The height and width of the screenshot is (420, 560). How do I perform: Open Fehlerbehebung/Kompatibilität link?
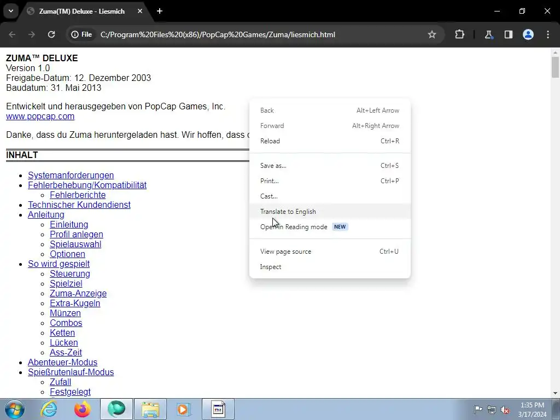pyautogui.click(x=87, y=185)
